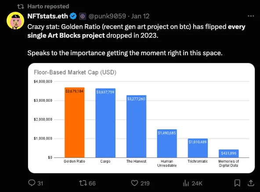Click the Harto reposted label
The height and width of the screenshot is (192, 260).
click(48, 6)
